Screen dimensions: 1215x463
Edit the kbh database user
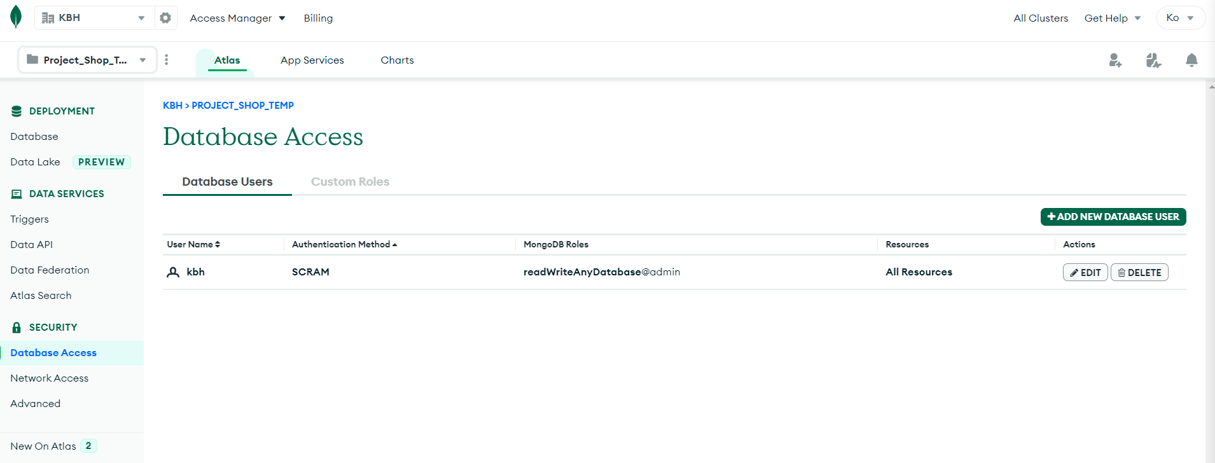point(1085,272)
